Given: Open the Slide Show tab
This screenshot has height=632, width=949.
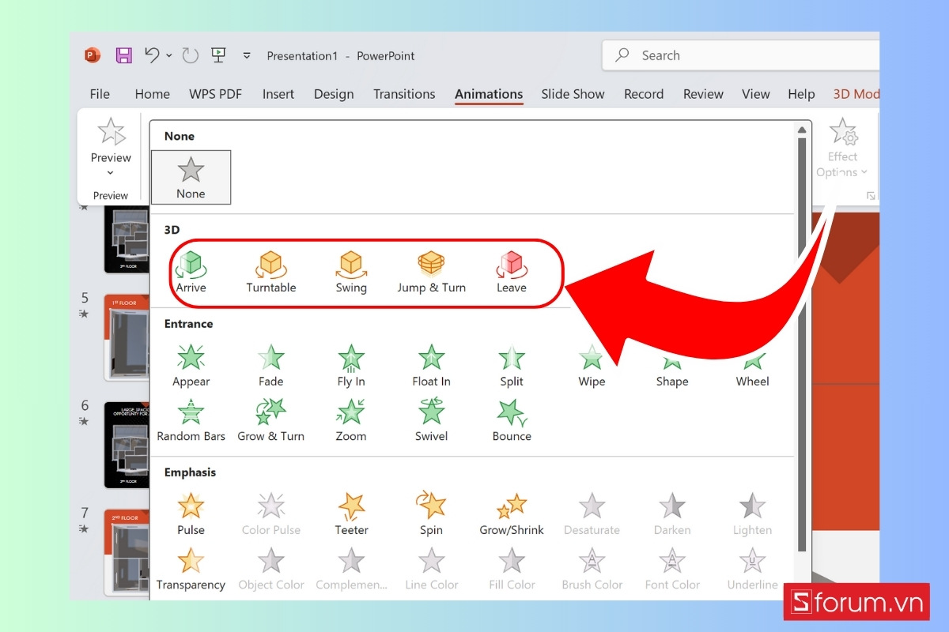Looking at the screenshot, I should [x=573, y=94].
